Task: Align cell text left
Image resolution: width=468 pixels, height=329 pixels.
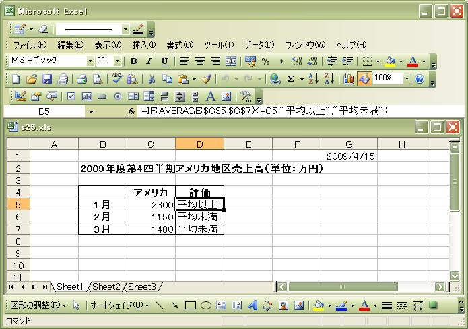Action: [x=184, y=61]
